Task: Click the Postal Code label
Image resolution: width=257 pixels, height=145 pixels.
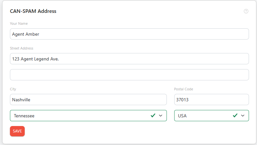Action: (x=184, y=89)
